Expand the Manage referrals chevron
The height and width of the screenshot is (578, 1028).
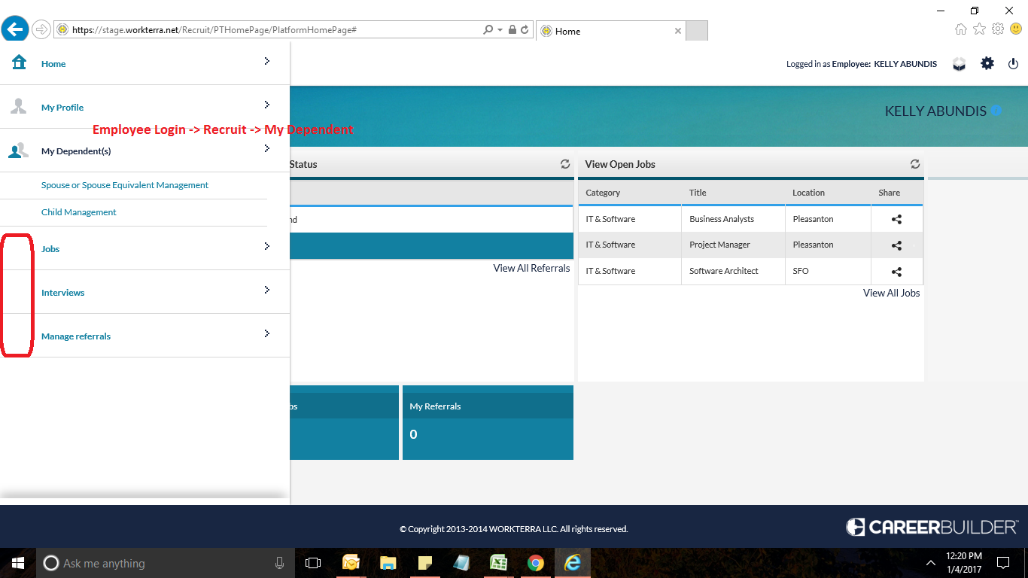(x=267, y=333)
